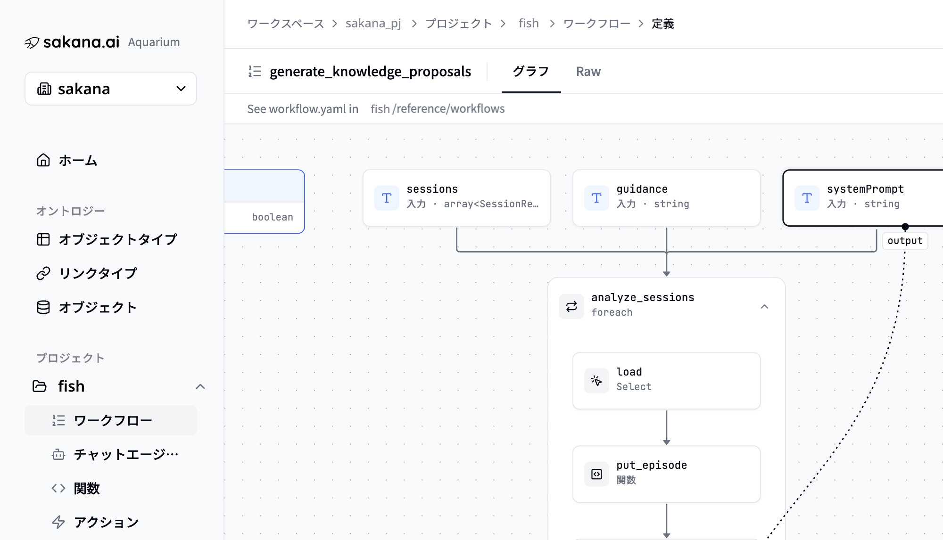Open the fish/reference/workflows link
The image size is (943, 540).
(438, 109)
